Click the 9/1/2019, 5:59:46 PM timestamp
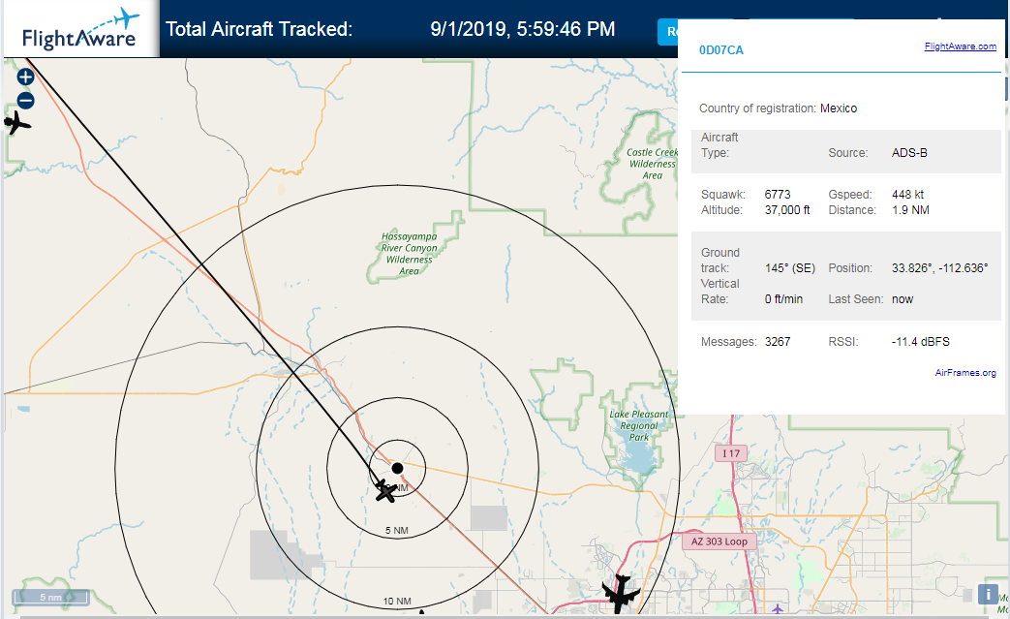The image size is (1010, 619). coord(522,29)
